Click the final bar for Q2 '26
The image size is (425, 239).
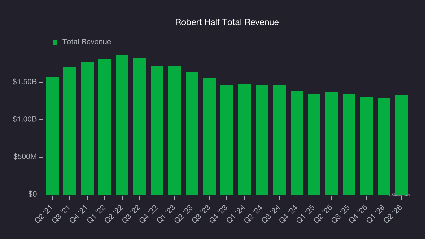401,145
